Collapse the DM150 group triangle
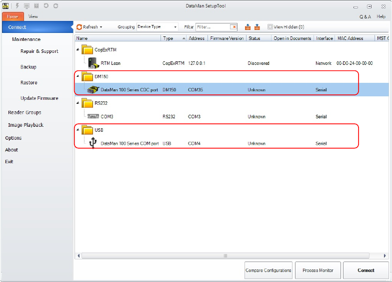Screen dimensions: 392x282 78,76
